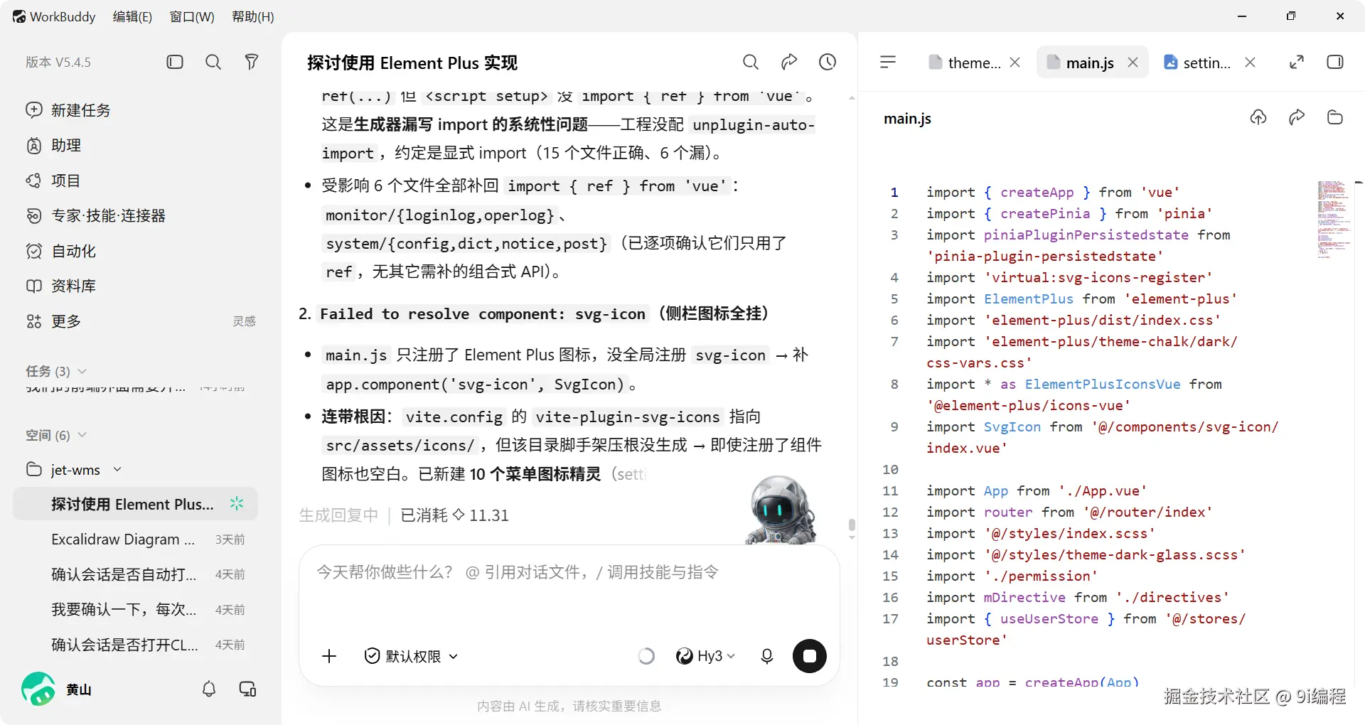Click 已消耗 11.31 credits text
The height and width of the screenshot is (725, 1365).
(455, 515)
